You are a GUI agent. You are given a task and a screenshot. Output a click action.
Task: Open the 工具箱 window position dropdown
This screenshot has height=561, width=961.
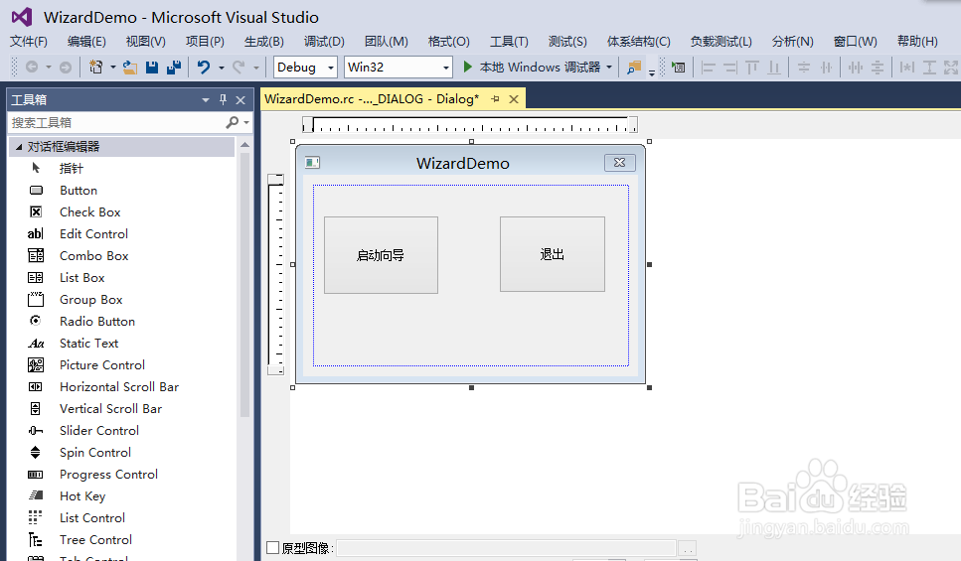206,100
